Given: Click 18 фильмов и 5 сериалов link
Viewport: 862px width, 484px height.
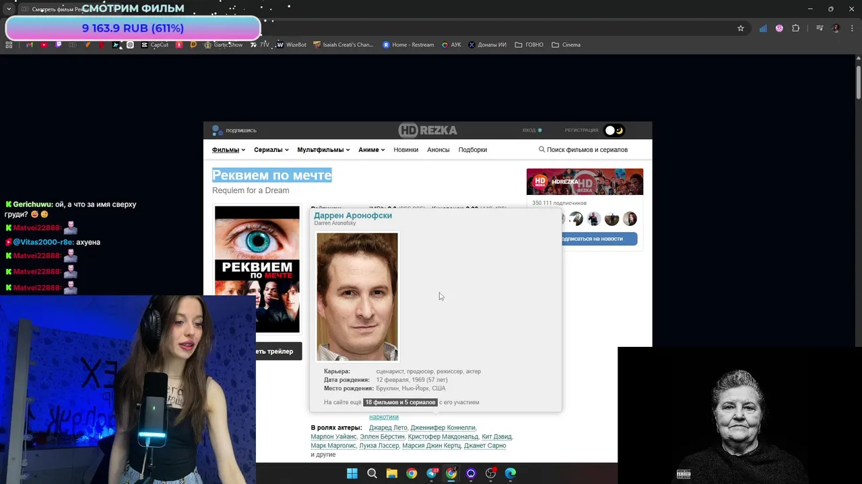Looking at the screenshot, I should pyautogui.click(x=401, y=403).
